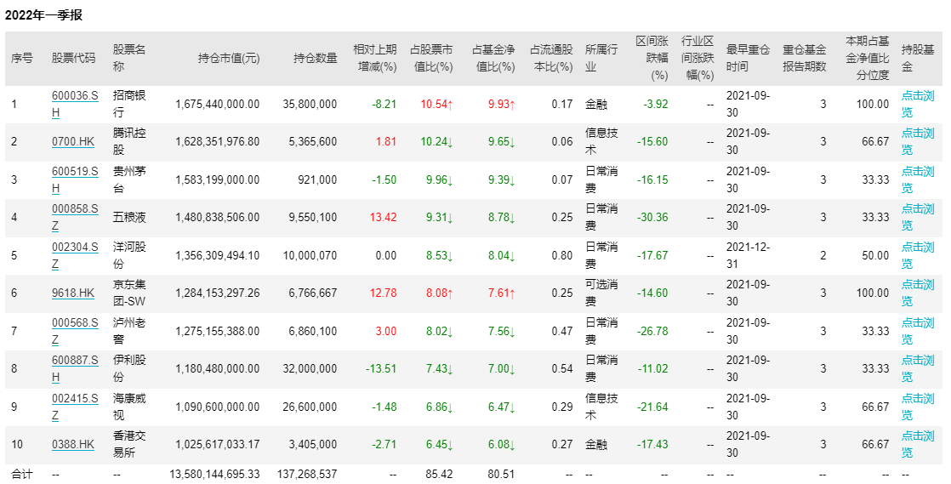Click the price change -30.36
Screen dimensions: 951x484
[652, 217]
